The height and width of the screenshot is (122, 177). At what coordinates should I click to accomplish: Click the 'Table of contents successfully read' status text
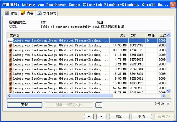pyautogui.click(x=70, y=27)
